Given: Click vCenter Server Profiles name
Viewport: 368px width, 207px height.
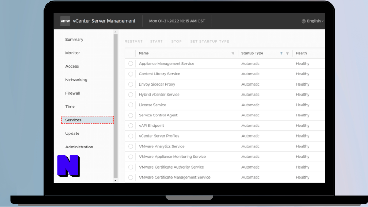Looking at the screenshot, I should click(x=159, y=136).
